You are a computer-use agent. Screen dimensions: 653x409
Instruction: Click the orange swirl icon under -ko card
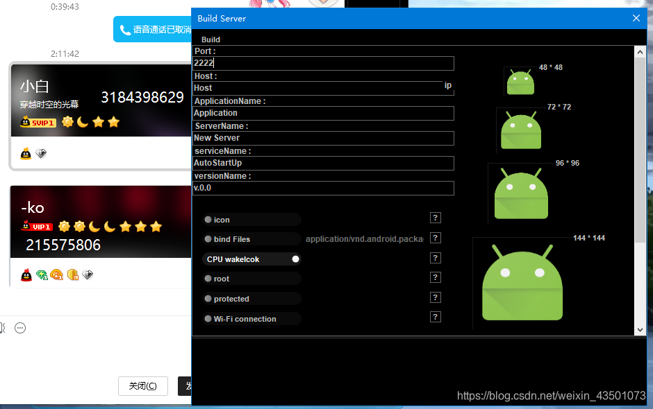point(57,275)
